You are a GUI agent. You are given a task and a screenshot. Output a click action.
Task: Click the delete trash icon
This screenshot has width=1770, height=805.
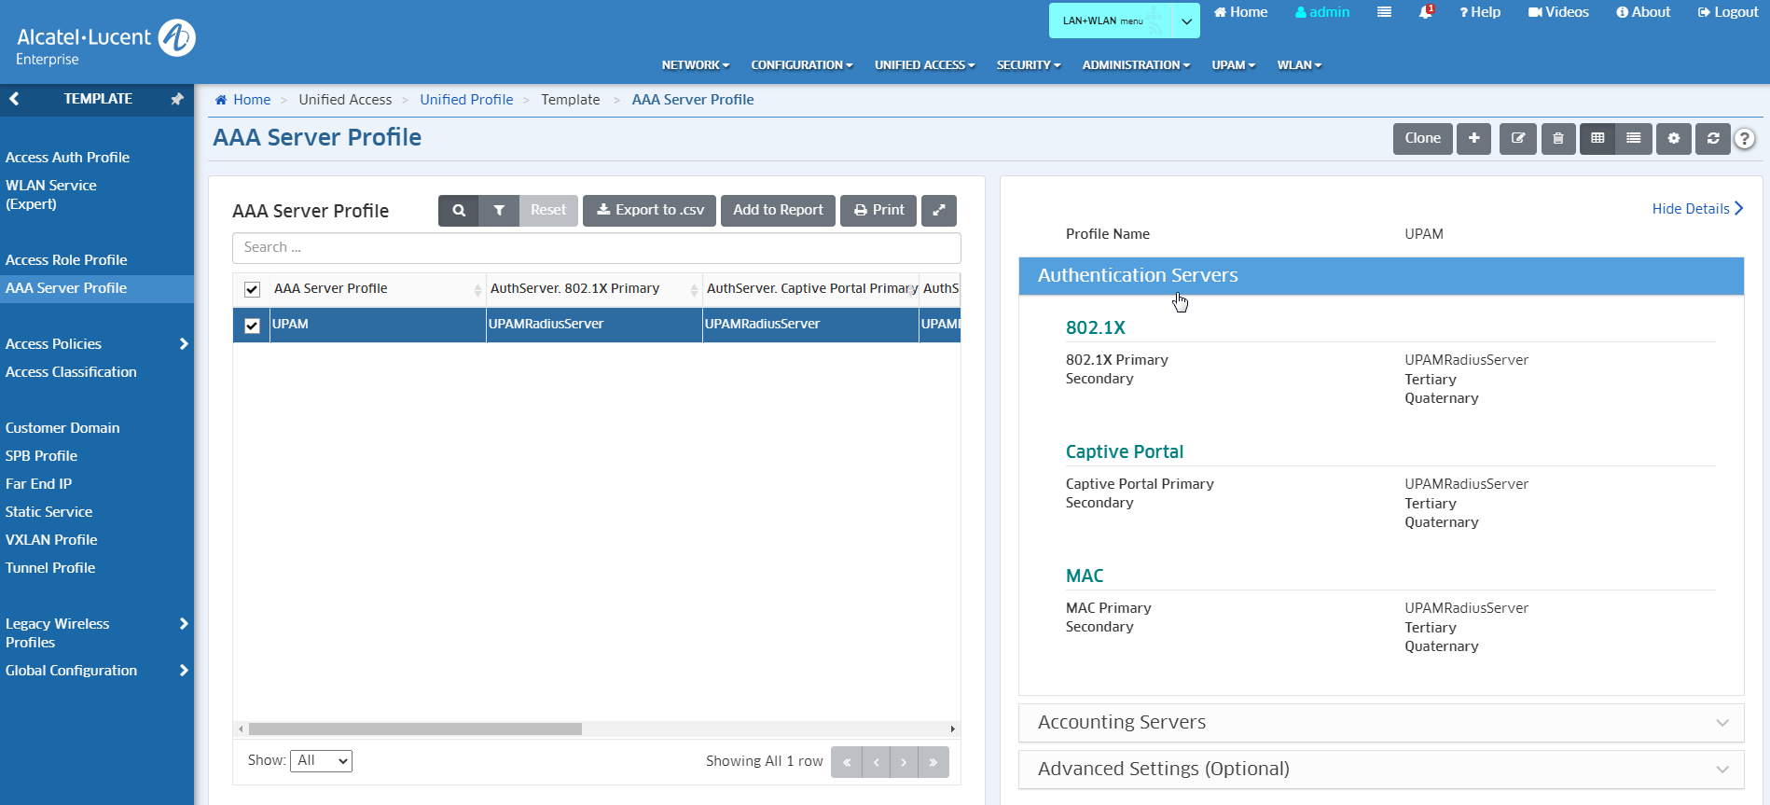tap(1557, 138)
